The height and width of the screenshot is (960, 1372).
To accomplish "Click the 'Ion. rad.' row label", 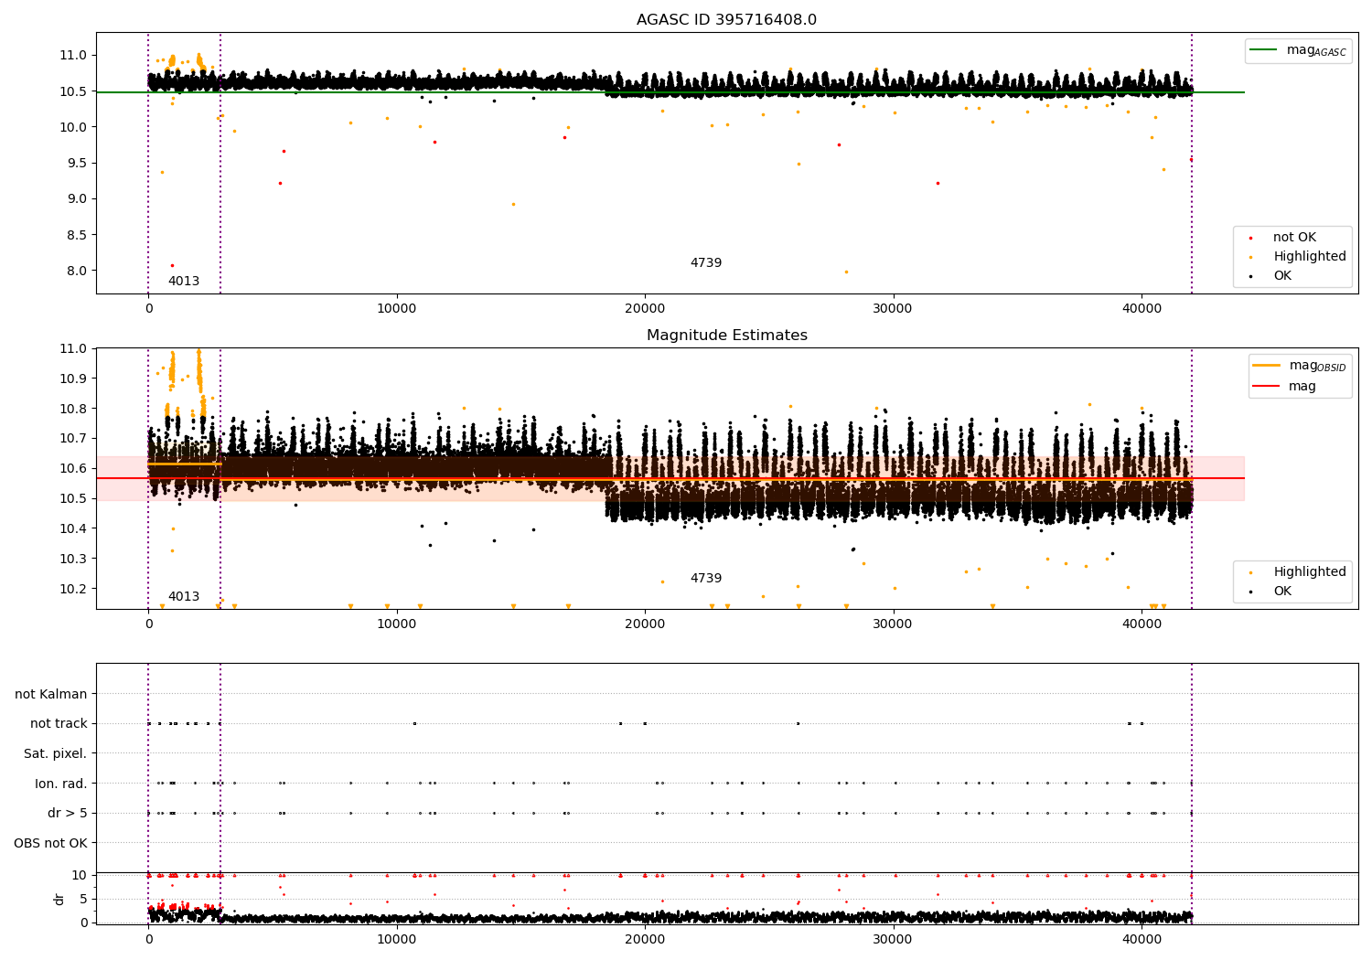I will (x=61, y=784).
